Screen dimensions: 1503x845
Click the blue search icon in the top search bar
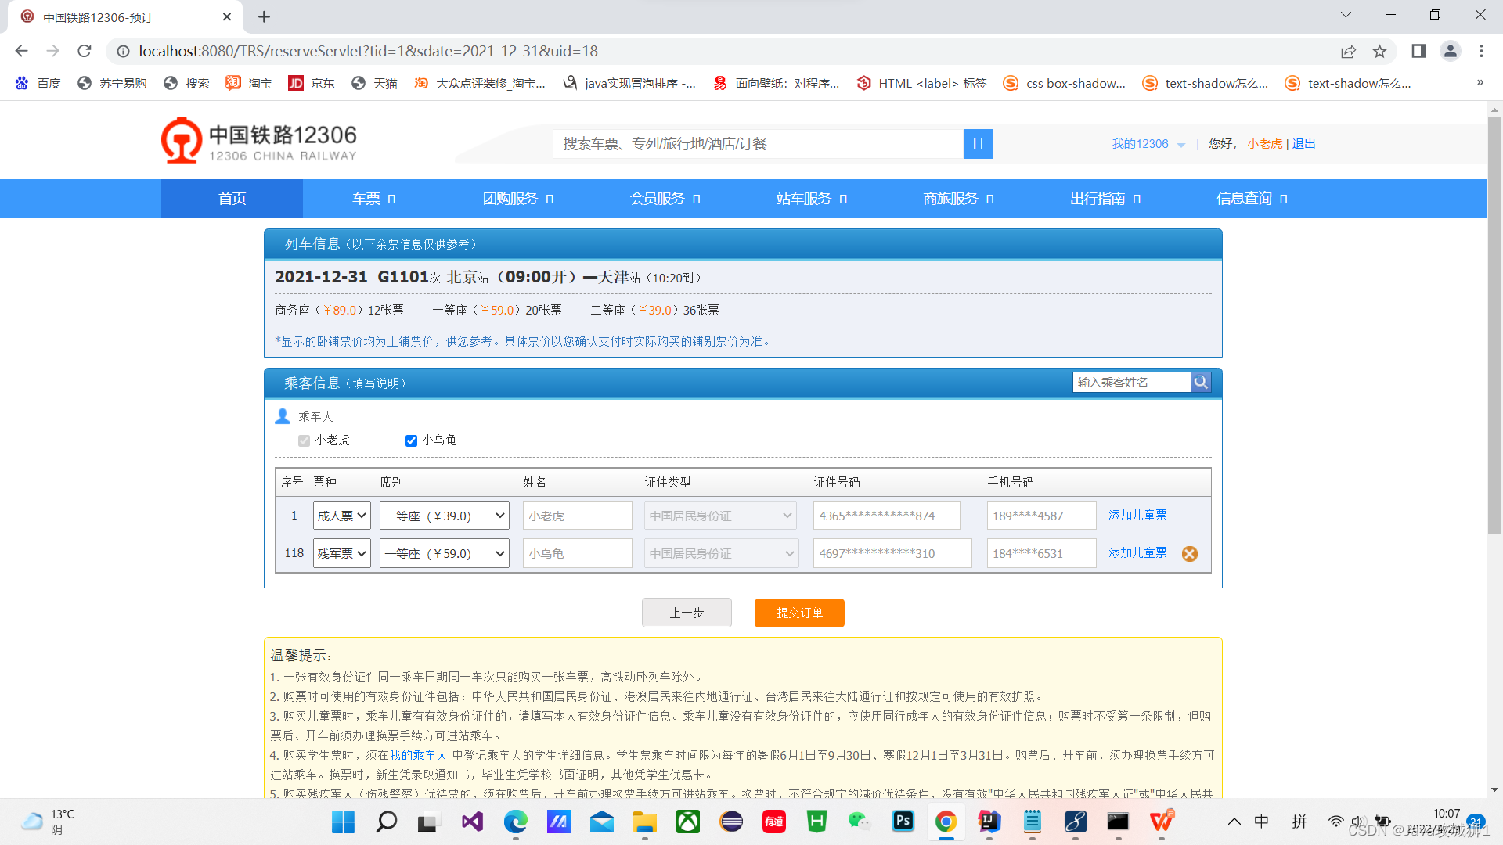point(977,143)
